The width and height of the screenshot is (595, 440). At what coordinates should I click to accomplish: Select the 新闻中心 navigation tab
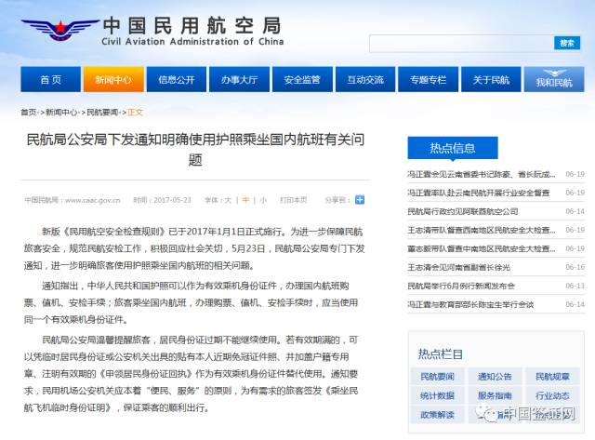coord(113,80)
